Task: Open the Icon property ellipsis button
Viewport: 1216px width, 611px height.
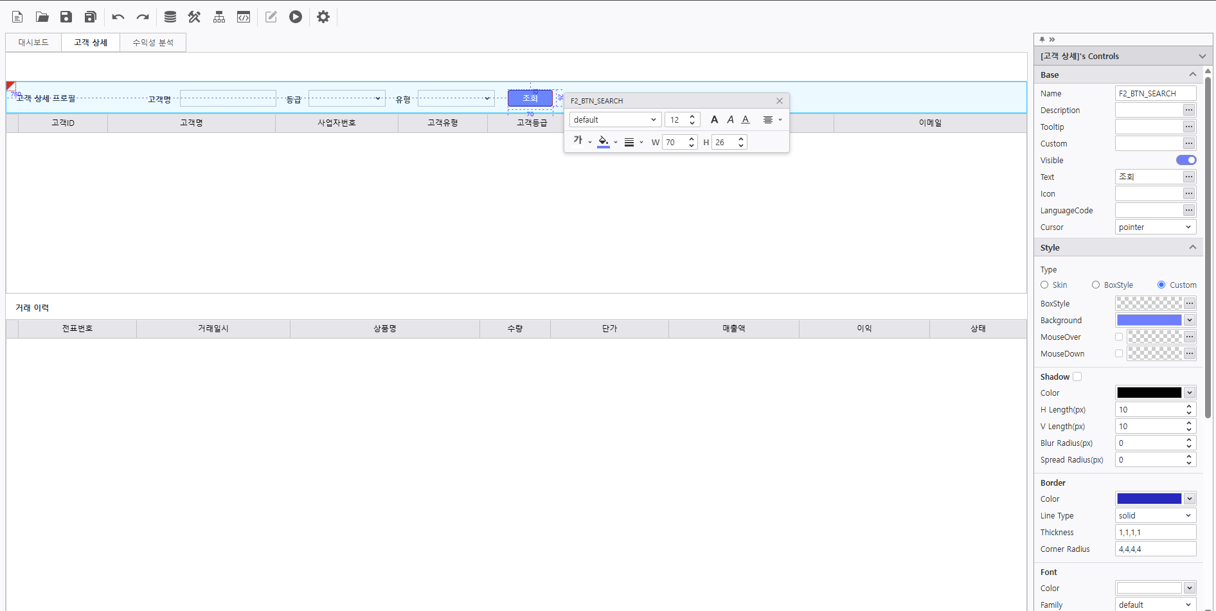Action: pos(1189,193)
